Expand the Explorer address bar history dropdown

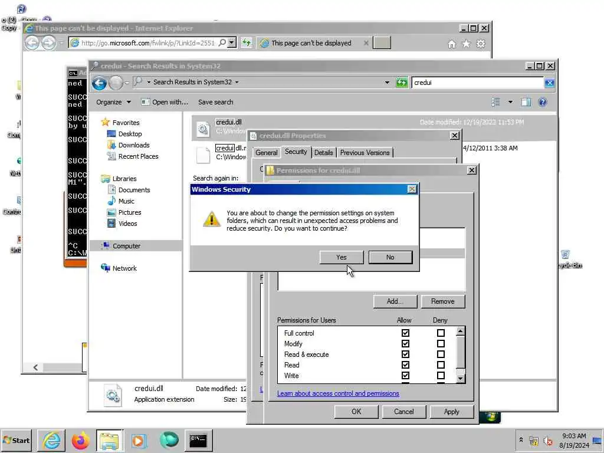point(387,83)
